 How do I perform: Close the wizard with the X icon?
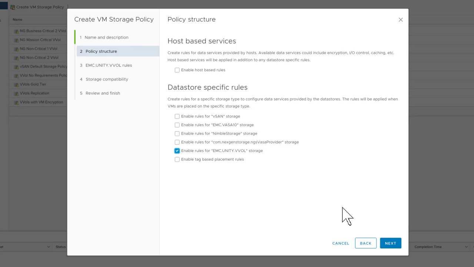400,20
